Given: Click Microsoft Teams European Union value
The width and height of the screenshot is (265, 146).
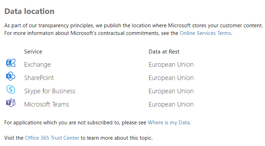Looking at the screenshot, I should point(171,104).
